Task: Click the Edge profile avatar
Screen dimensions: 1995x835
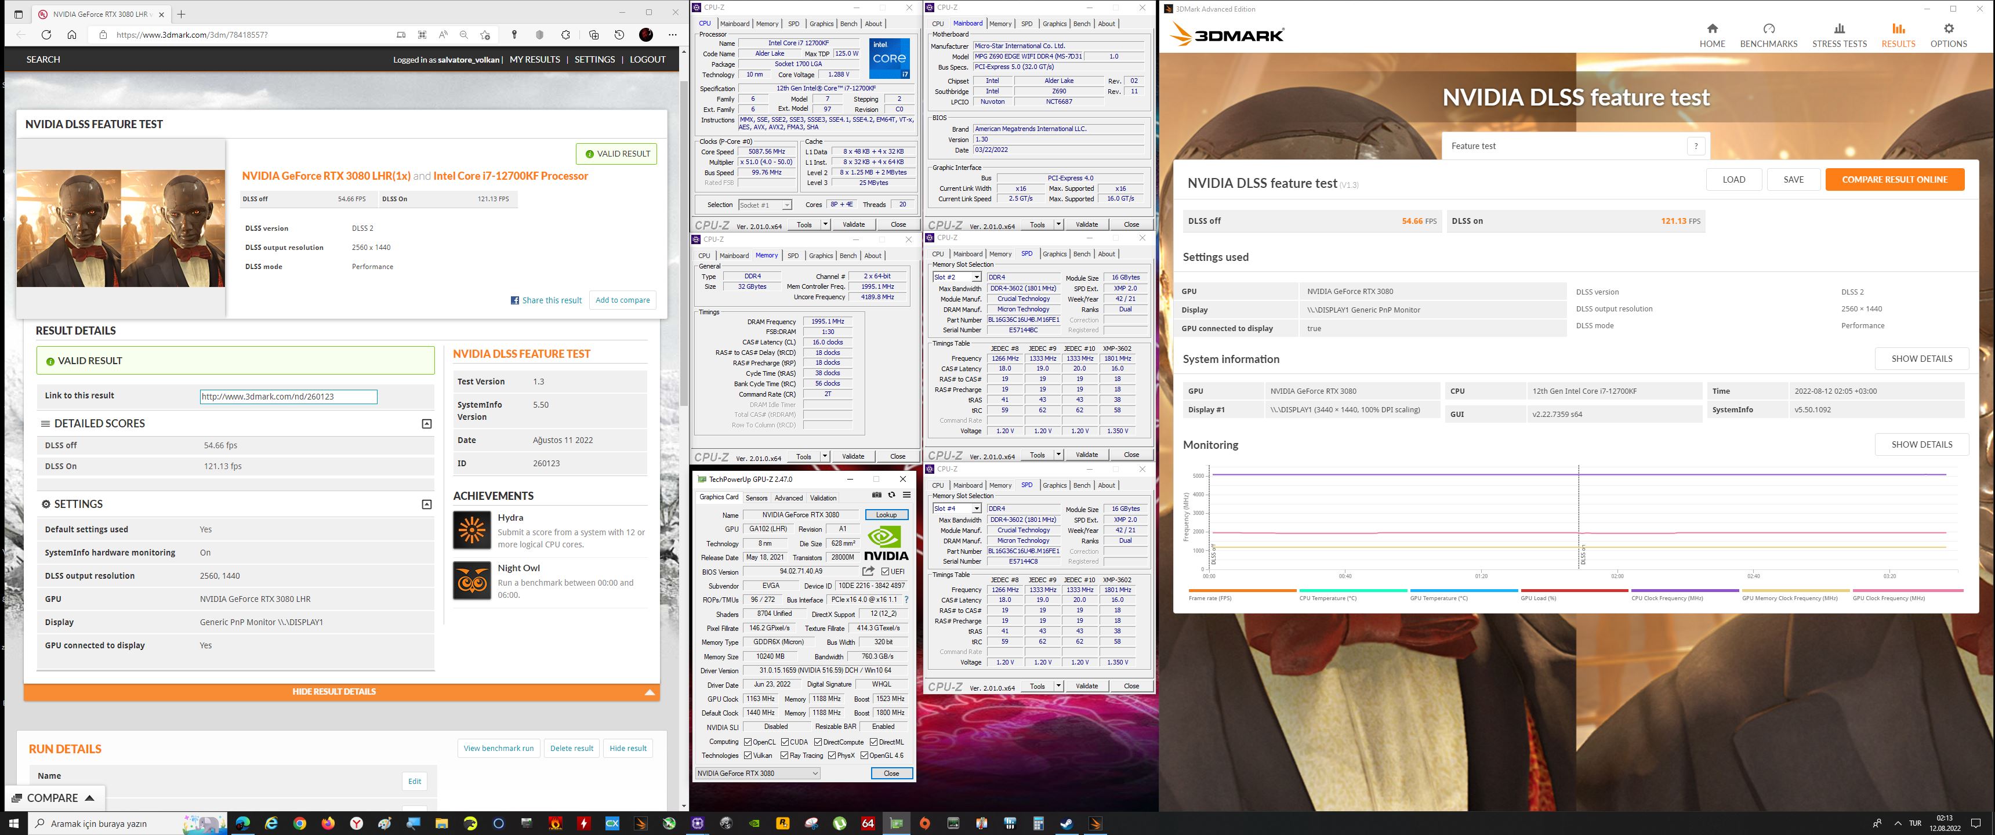Action: pos(646,35)
